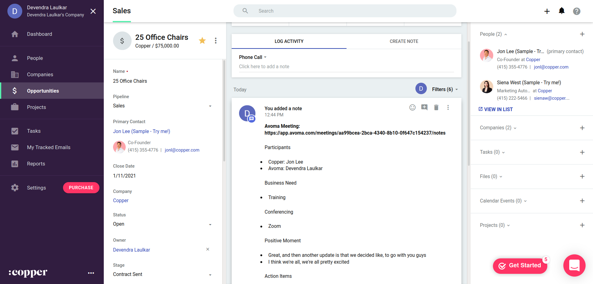Click the Reports chart icon

click(15, 164)
